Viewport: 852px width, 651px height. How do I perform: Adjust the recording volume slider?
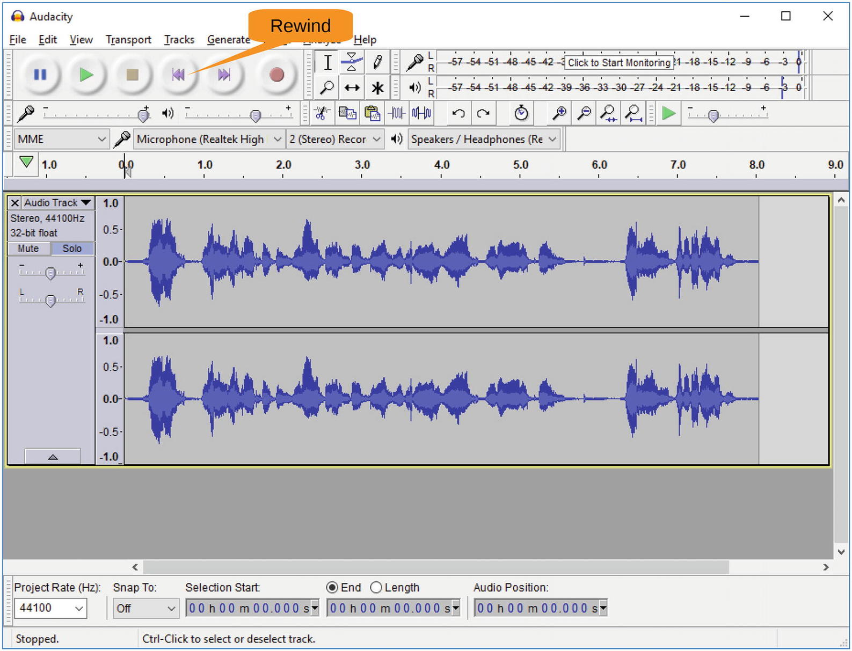point(143,115)
